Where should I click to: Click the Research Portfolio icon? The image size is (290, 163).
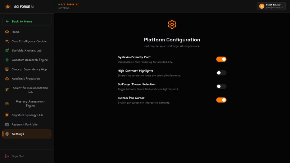(x=7, y=124)
